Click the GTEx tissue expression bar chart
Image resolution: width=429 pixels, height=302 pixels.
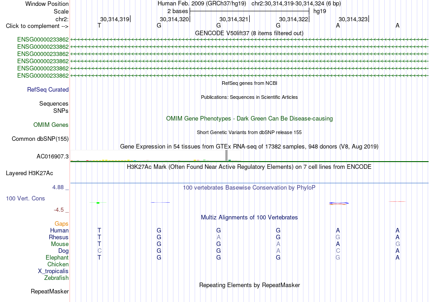[156, 155]
